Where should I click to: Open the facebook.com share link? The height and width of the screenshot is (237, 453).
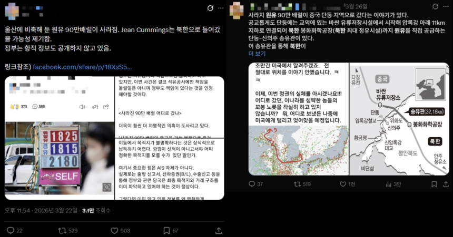[x=82, y=67]
